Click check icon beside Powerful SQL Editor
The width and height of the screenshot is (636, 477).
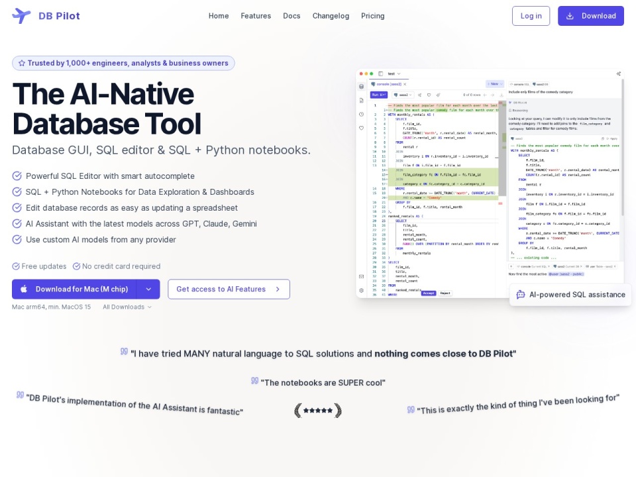17,176
